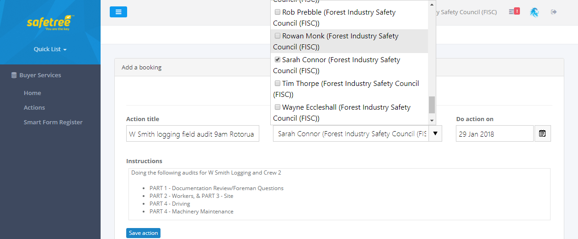Click the 'PART 4 - Machinery Maintenance' bullet text
578x239 pixels.
click(191, 212)
